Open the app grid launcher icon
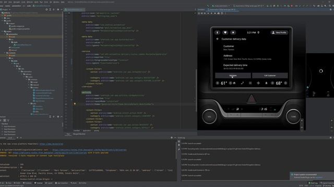The height and width of the screenshot is (187, 334). pyautogui.click(x=250, y=83)
